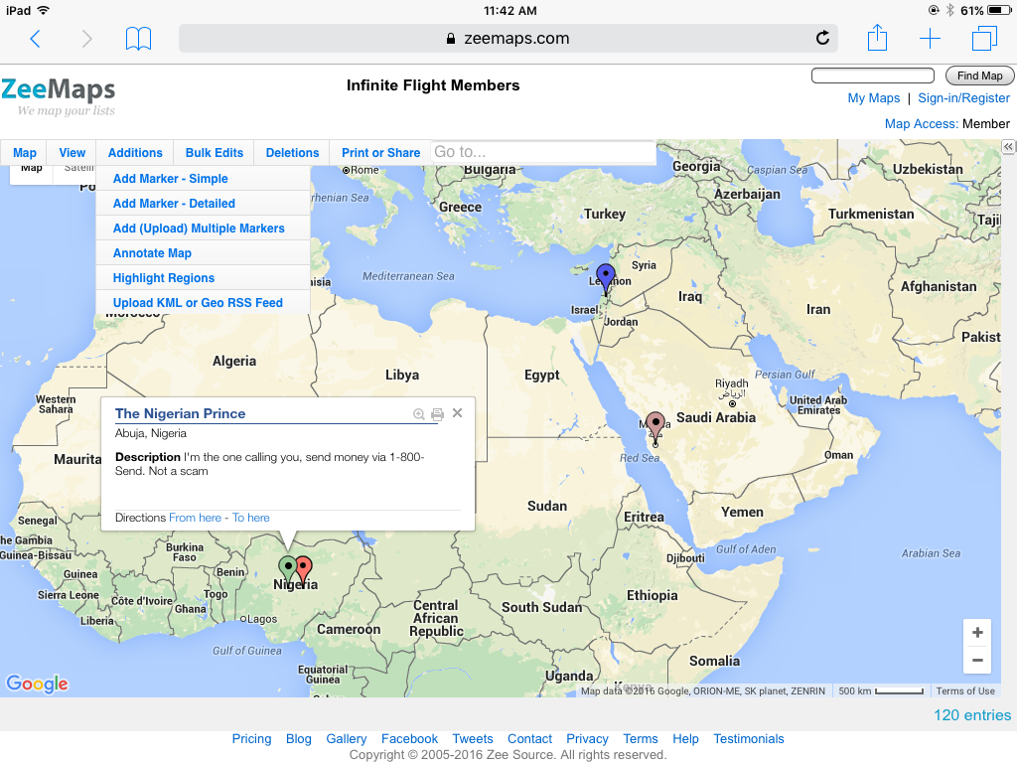This screenshot has width=1017, height=763.
Task: Open the Facebook footer link
Action: 409,738
